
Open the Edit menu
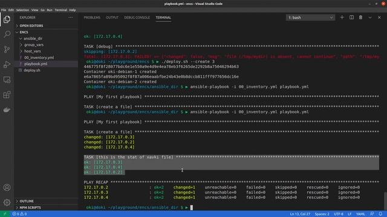[x=11, y=10]
